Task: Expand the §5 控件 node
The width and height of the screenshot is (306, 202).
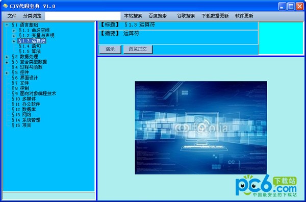Action: (7, 73)
